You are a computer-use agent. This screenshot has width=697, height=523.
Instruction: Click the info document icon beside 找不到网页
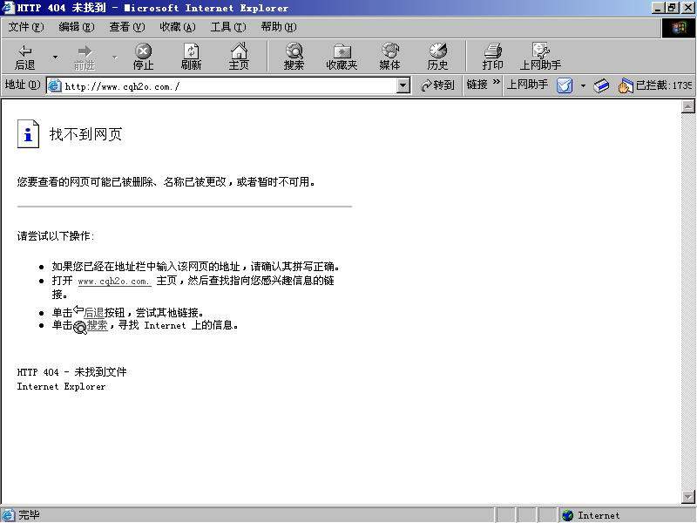[x=28, y=133]
